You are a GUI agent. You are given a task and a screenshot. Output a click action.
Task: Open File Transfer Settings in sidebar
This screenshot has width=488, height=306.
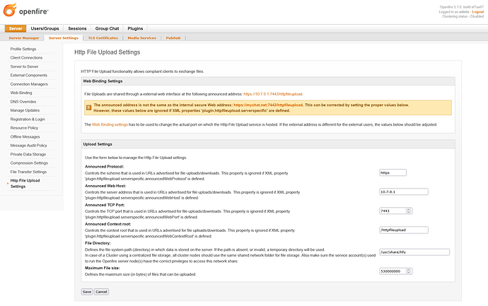[28, 172]
